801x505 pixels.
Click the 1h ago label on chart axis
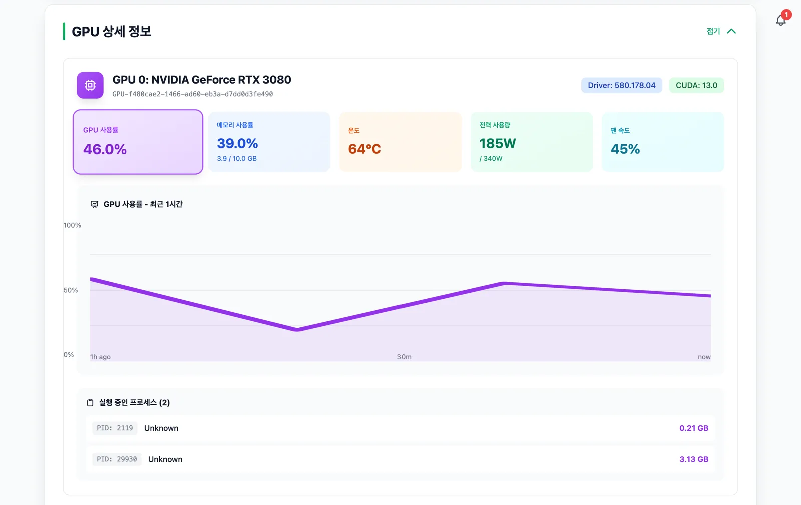pyautogui.click(x=100, y=357)
